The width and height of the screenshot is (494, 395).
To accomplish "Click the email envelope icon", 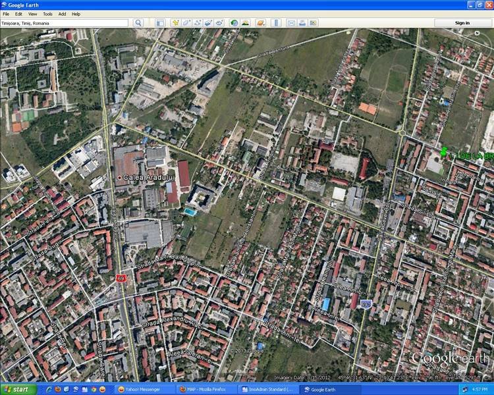I will point(292,22).
